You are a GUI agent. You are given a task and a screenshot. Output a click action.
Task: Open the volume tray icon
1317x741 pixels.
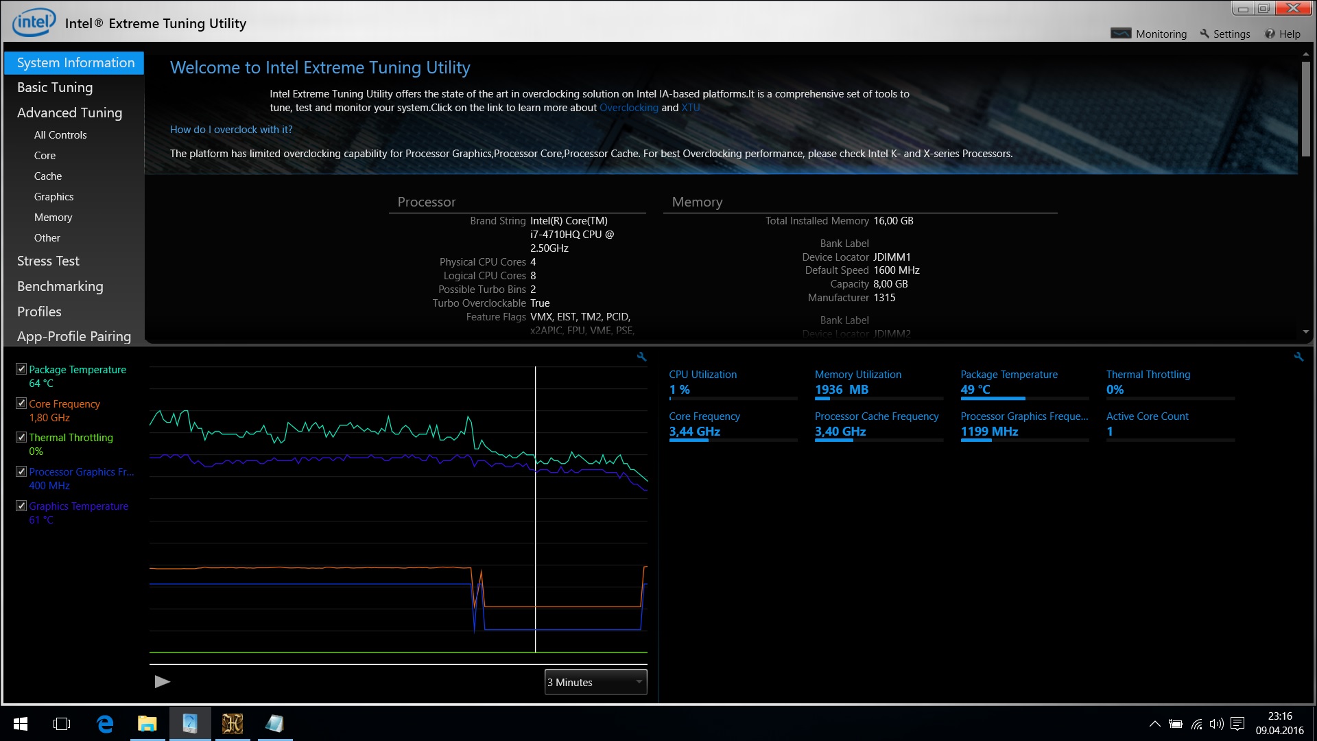pos(1217,724)
